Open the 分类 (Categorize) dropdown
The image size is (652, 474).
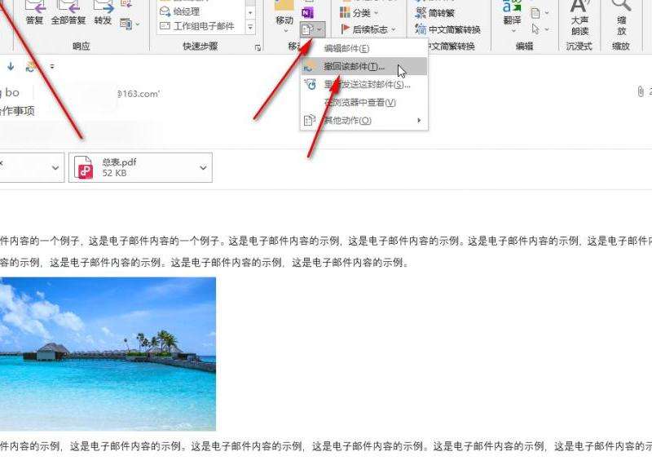click(359, 13)
